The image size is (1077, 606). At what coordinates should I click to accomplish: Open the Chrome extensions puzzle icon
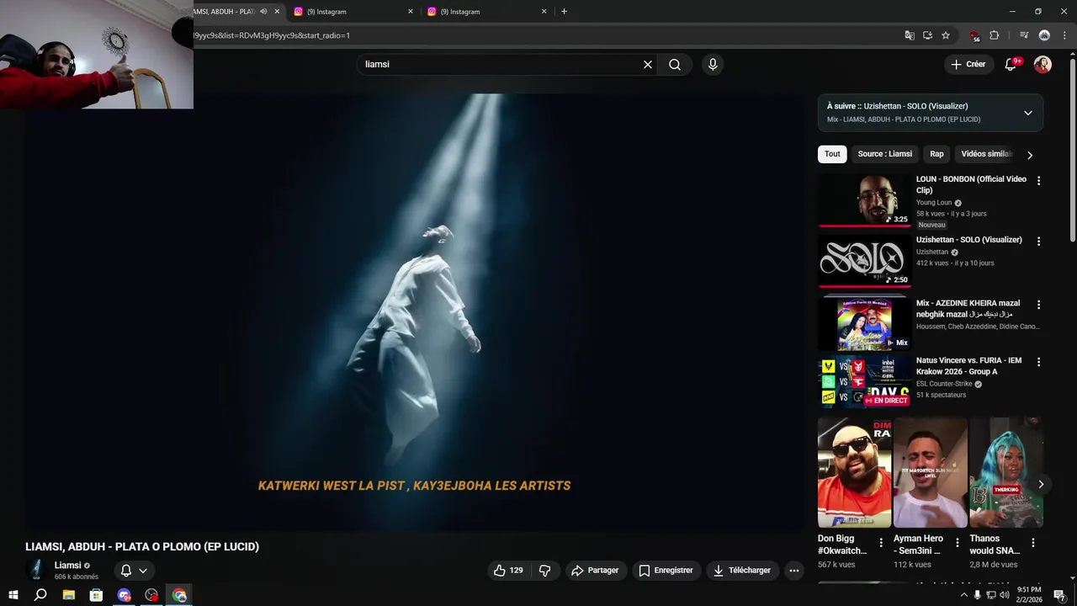pyautogui.click(x=994, y=35)
